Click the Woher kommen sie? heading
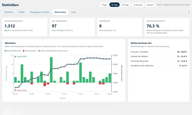 pos(141,43)
